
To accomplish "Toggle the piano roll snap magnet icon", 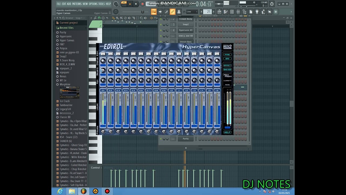I will (99, 18).
